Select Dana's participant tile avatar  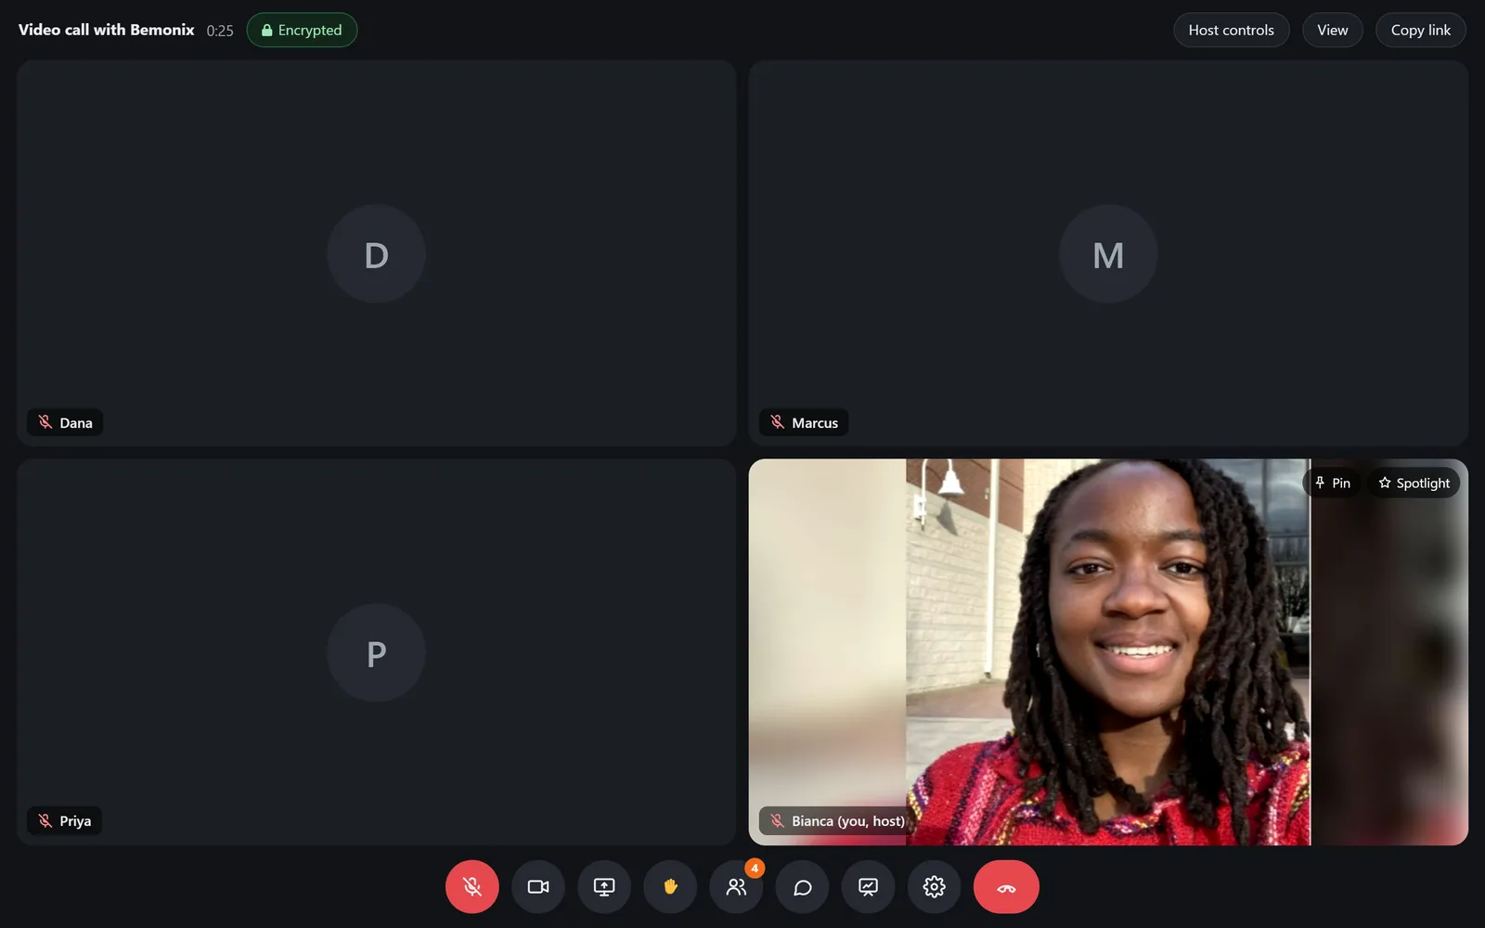(x=376, y=253)
